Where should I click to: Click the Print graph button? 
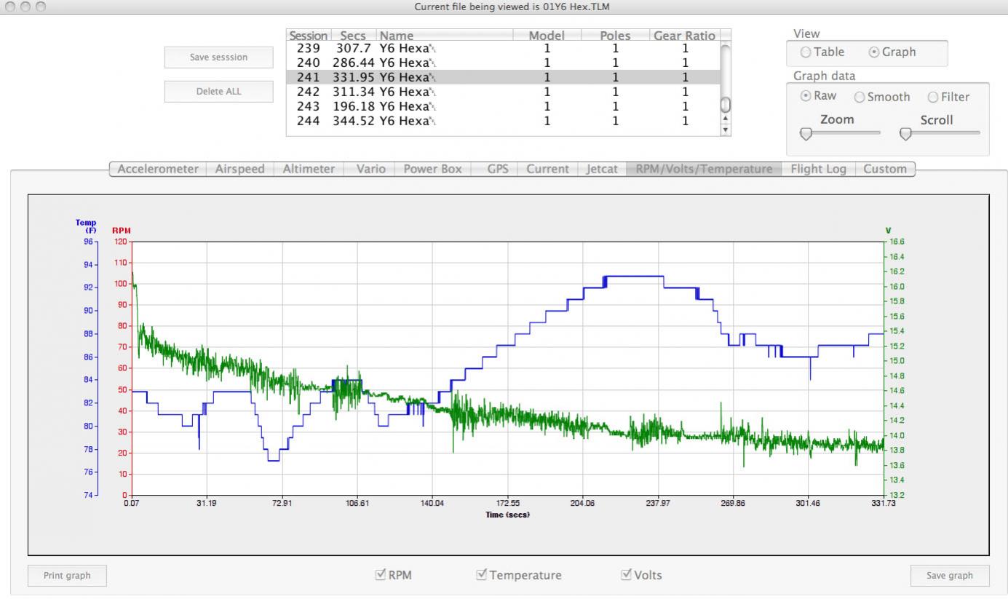tap(68, 575)
